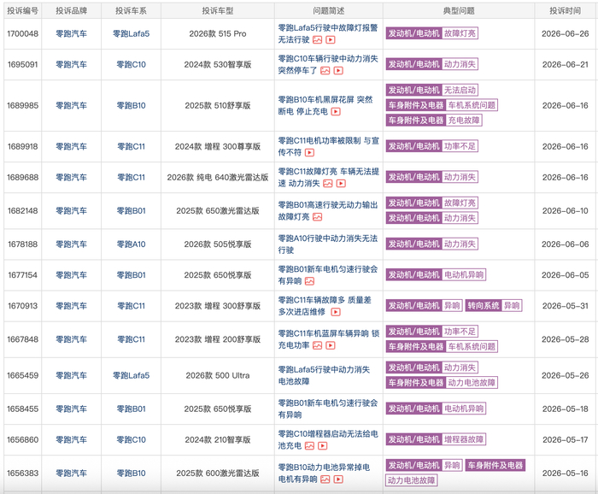The height and width of the screenshot is (494, 598).
Task: Click model text '2024款 530智享版'
Action: click(217, 65)
